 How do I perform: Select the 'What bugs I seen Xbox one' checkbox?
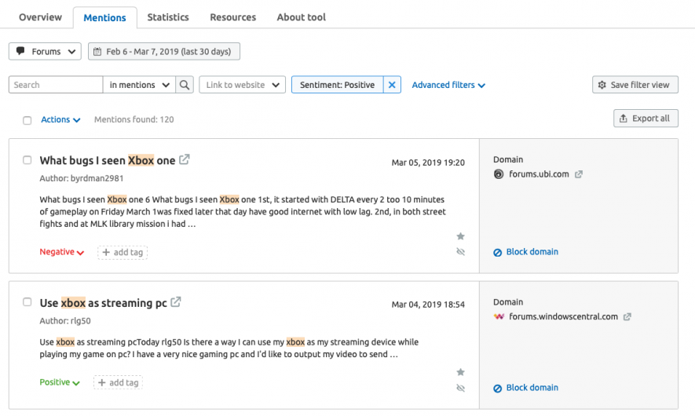click(x=27, y=160)
